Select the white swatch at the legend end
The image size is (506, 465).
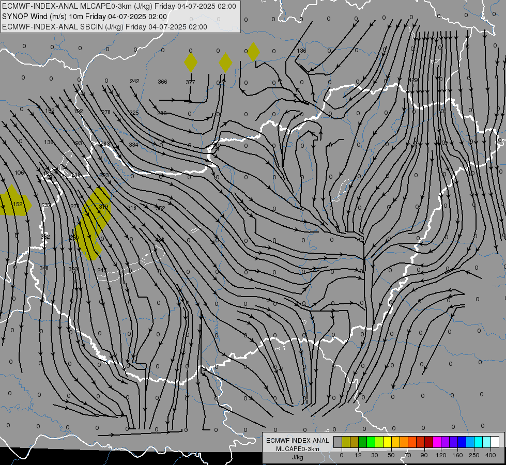(x=495, y=442)
